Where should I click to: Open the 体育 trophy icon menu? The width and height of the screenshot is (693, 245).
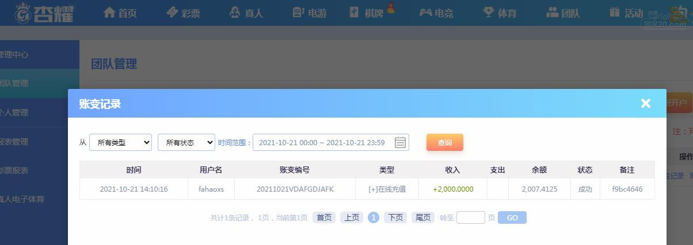489,12
